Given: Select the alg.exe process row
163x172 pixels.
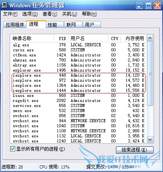Looking at the screenshot, I should pyautogui.click(x=79, y=45).
